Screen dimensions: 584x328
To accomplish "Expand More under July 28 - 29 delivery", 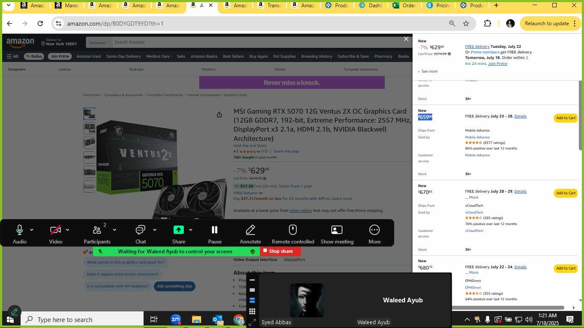I will click(473, 197).
